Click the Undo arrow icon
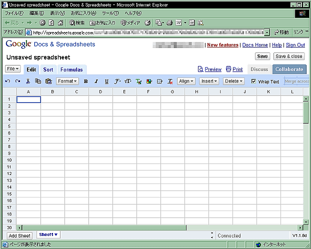Image resolution: width=311 pixels, height=249 pixels. [7, 81]
